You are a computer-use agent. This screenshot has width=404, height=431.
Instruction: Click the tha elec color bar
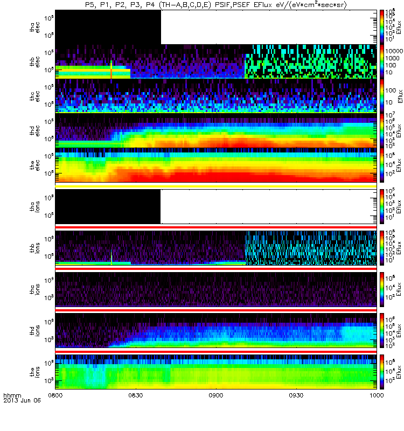pos(382,27)
